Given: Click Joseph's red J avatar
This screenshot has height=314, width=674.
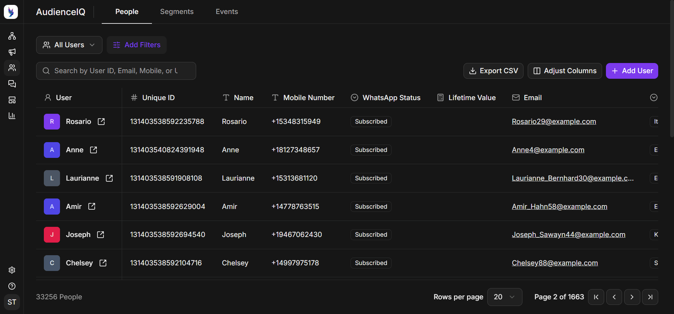Looking at the screenshot, I should point(52,235).
